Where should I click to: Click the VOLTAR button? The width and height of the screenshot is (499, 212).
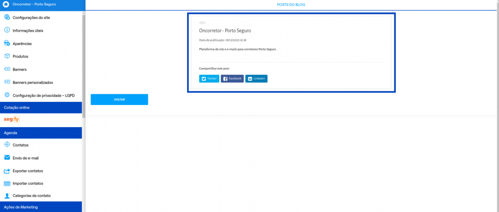pos(119,99)
